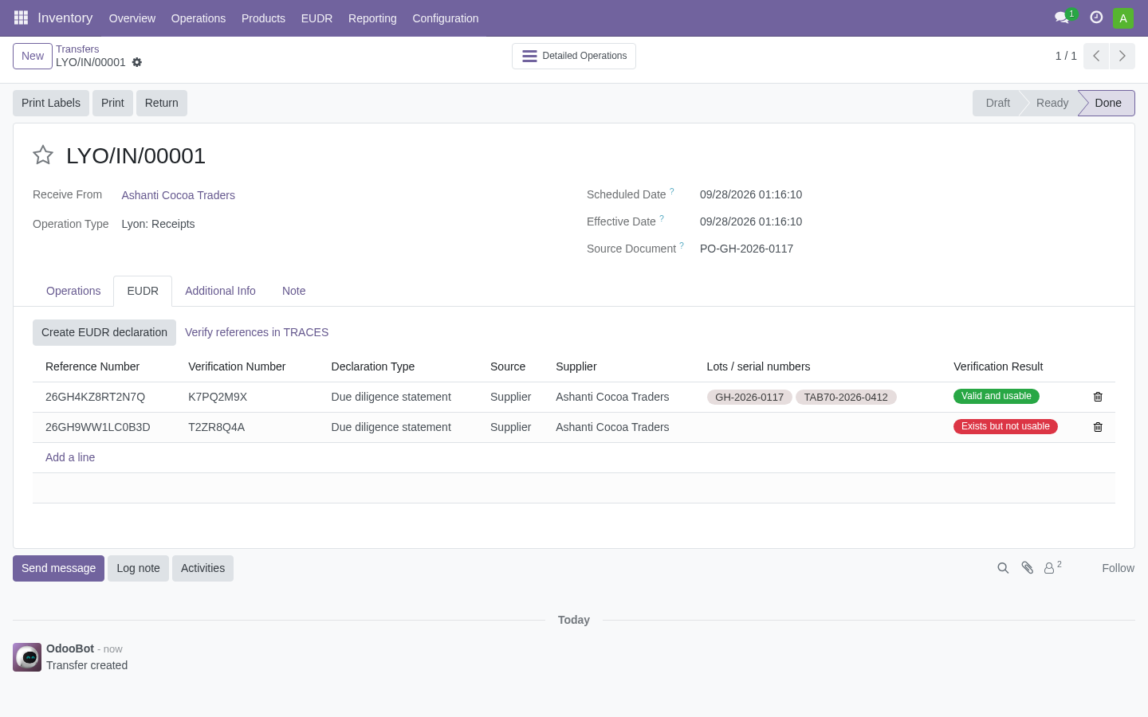This screenshot has height=717, width=1148.
Task: Switch to the Additional Info tab
Action: 220,291
